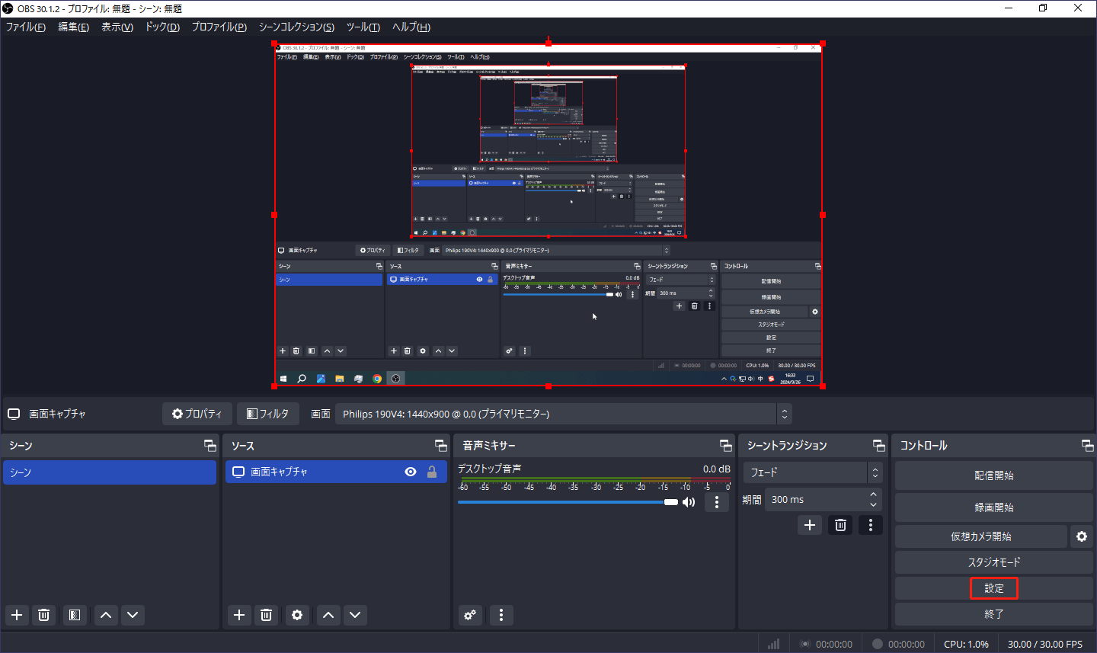Screen dimensions: 1097x653
Task: Adjust デスクトップ音声 volume slider
Action: coord(568,502)
